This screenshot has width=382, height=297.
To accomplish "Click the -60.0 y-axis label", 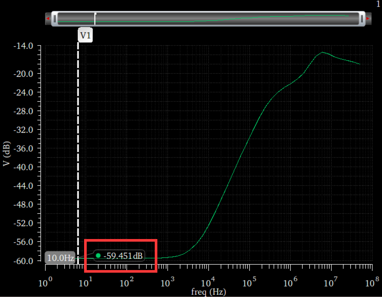I will tap(24, 261).
